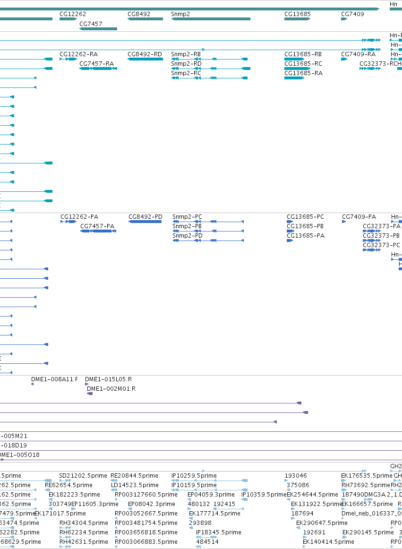Screen dimensions: 402x549
Task: Select the CG13685-PC protein label
Action: point(305,217)
